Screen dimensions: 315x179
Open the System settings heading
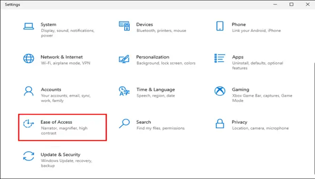48,24
